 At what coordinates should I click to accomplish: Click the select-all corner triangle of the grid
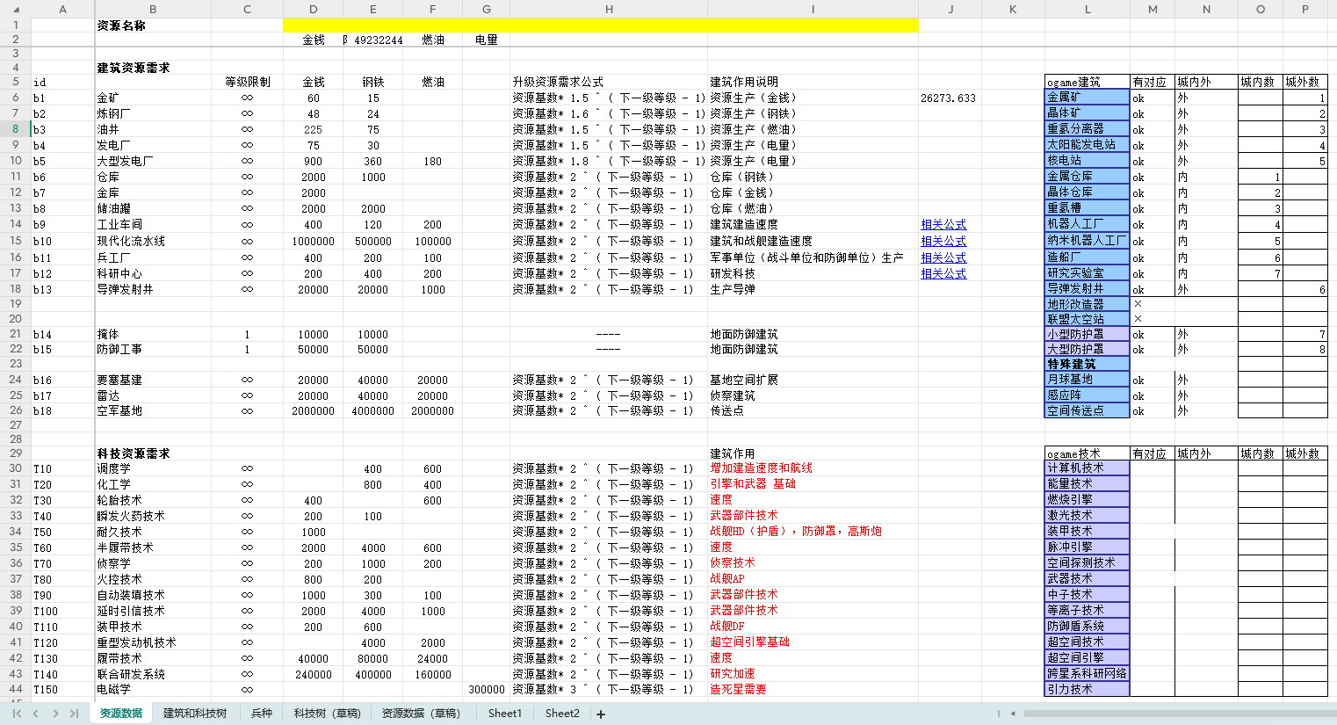point(17,10)
